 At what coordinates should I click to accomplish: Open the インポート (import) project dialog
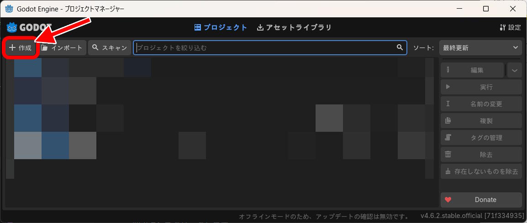tap(62, 48)
